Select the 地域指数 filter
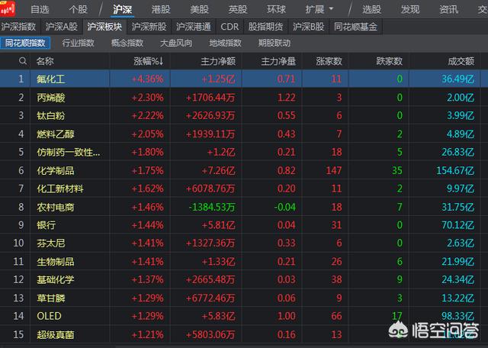Screen dimensions: 488x348 (226, 43)
